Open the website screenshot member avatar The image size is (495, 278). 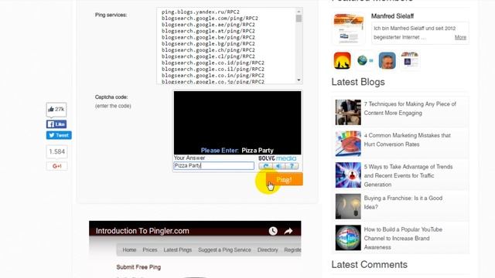[410, 60]
